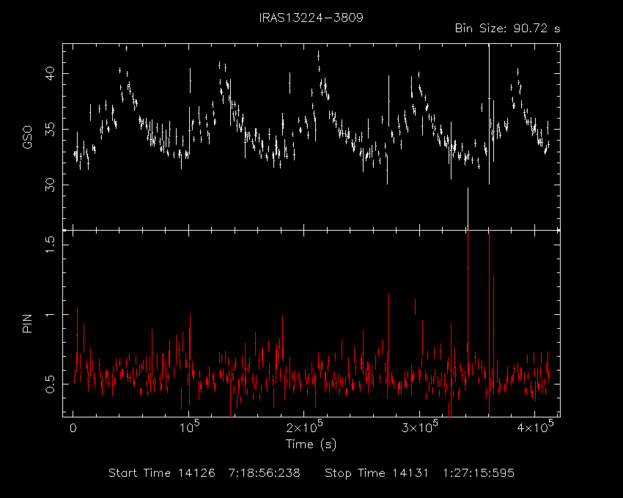Click the IRAS13224-3809 plot title
Screen dimensions: 623x498
pos(311,18)
